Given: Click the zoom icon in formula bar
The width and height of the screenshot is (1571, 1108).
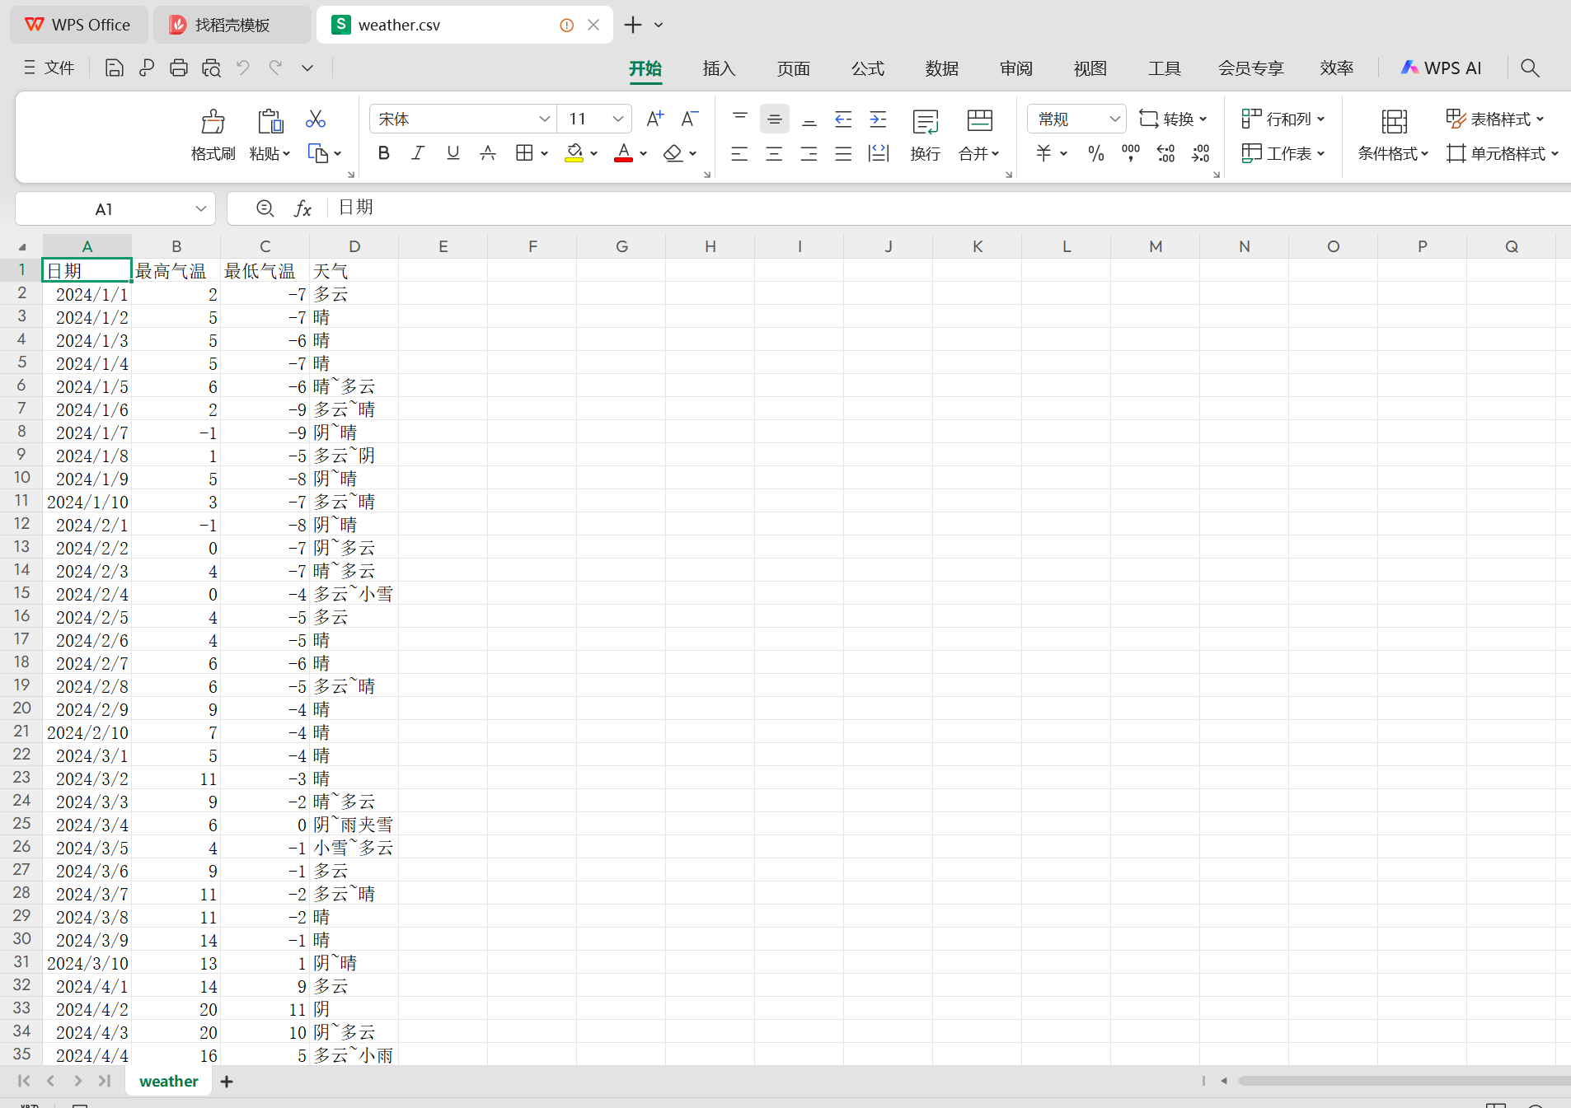Looking at the screenshot, I should tap(265, 208).
